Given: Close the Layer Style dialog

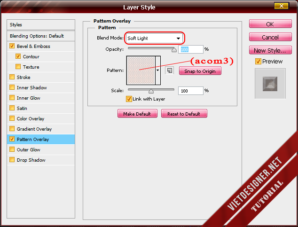Looking at the screenshot, I should pos(281,6).
